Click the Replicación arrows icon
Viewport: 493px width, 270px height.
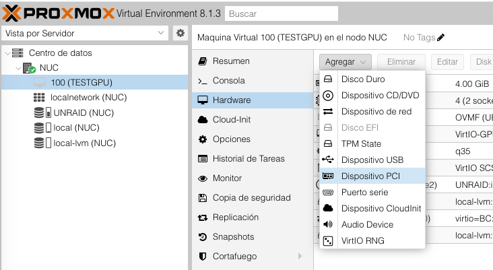(x=202, y=217)
